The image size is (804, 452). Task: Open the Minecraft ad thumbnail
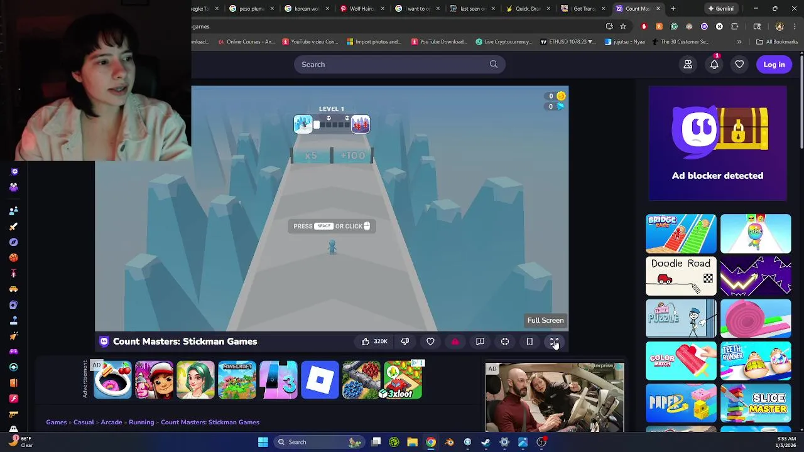(x=237, y=380)
